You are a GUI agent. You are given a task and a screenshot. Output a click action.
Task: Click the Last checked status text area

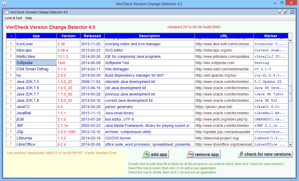click(x=65, y=162)
